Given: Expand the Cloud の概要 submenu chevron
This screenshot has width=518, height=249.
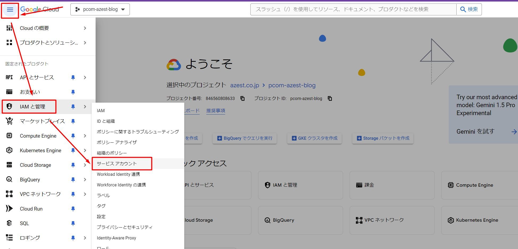Looking at the screenshot, I should click(x=85, y=28).
